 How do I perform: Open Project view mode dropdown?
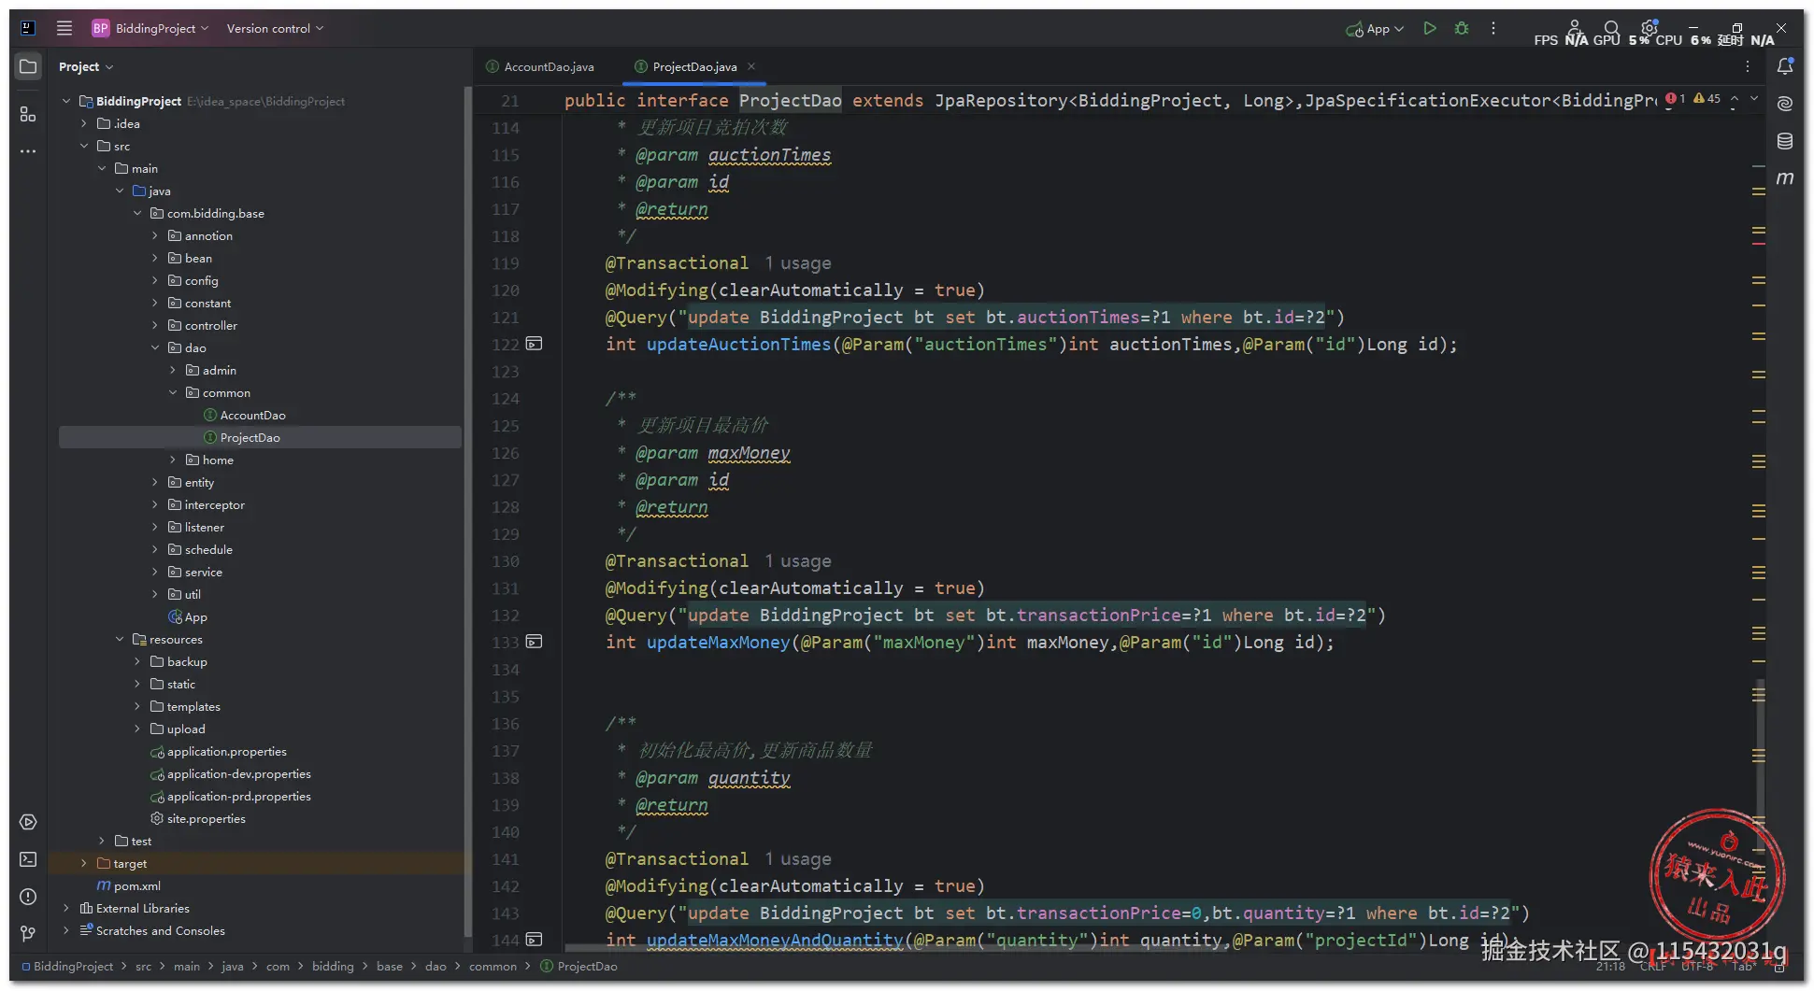pos(86,66)
